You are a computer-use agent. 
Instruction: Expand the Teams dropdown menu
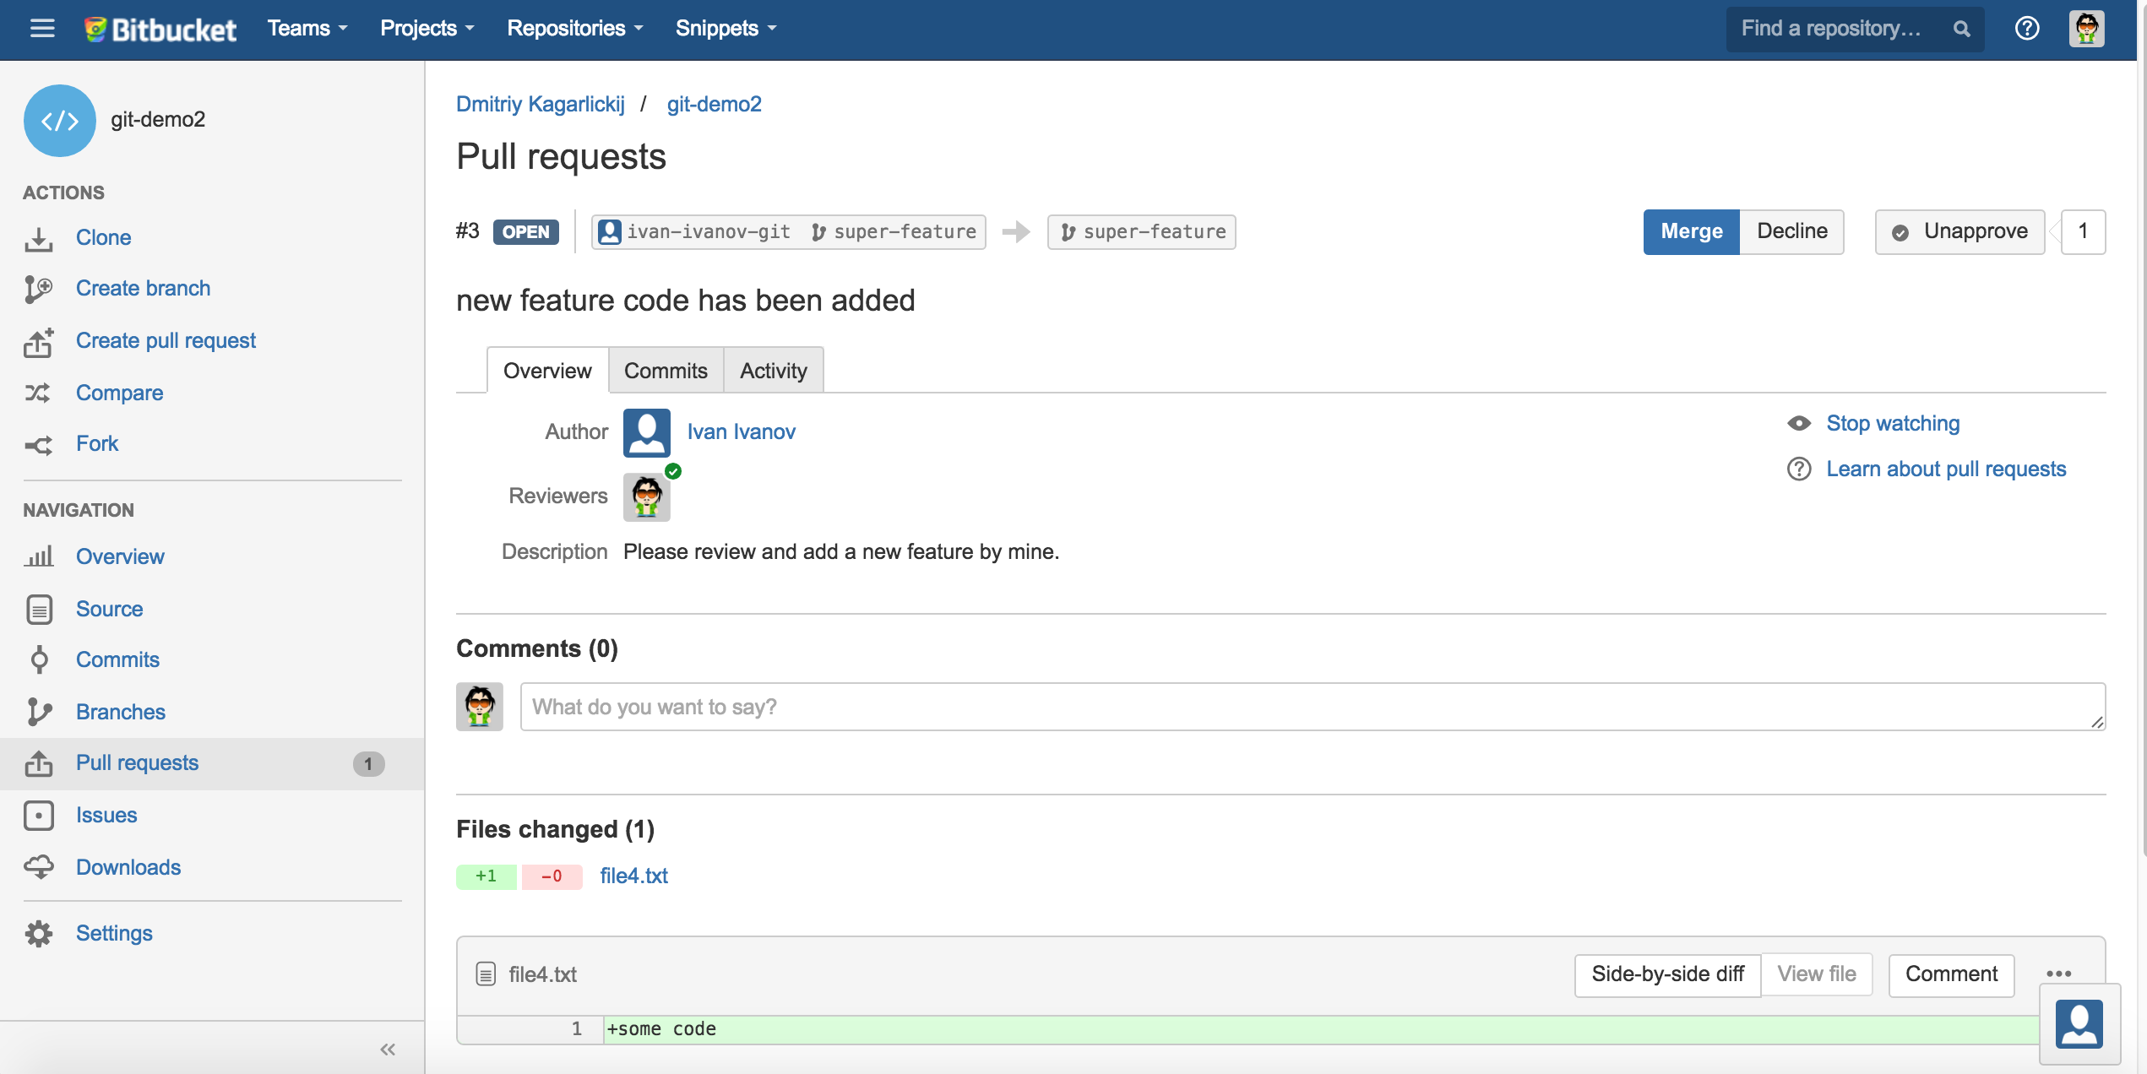[x=307, y=29]
